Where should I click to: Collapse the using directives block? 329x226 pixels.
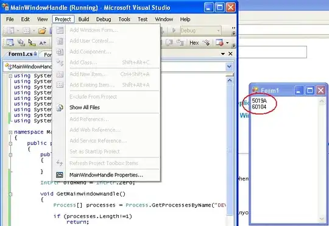click(x=10, y=76)
